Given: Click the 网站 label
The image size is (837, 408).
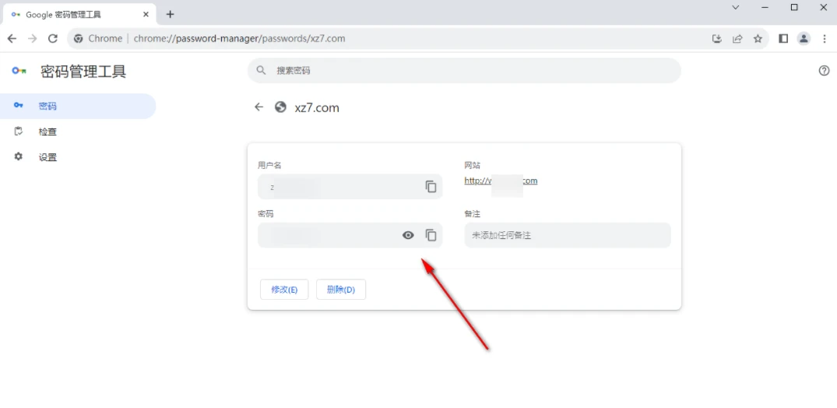Looking at the screenshot, I should tap(473, 165).
